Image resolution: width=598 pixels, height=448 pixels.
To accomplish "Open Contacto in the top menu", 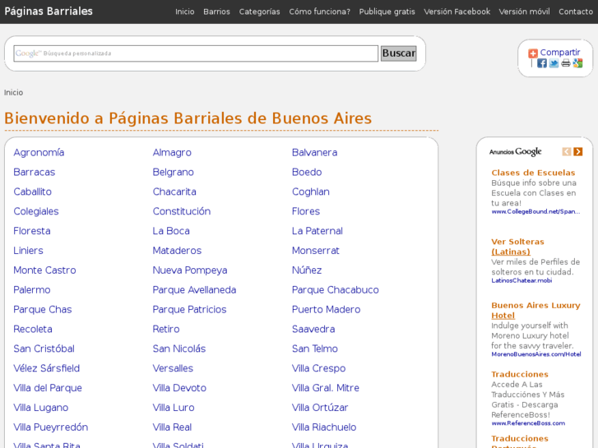I will (576, 12).
